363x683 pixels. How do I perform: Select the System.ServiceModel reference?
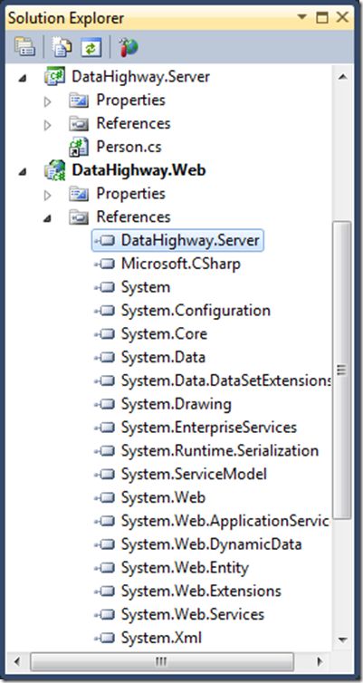pos(194,474)
